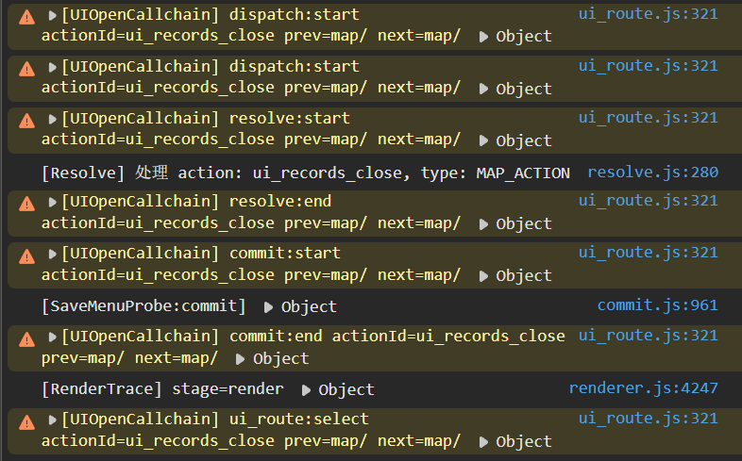This screenshot has width=742, height=461.
Task: Expand the resolve:end message stack trace
Action: (52, 202)
